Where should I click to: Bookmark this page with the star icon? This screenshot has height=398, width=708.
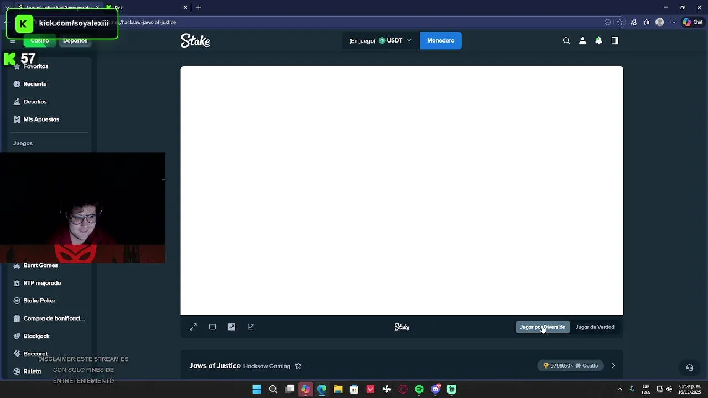[620, 22]
